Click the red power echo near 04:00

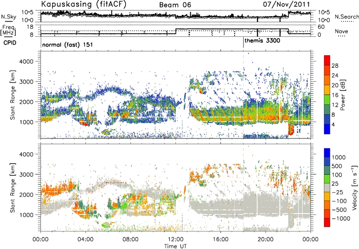(84, 123)
